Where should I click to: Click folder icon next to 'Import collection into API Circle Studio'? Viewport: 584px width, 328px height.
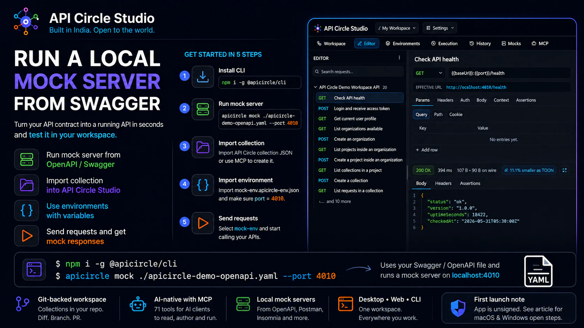click(x=27, y=185)
